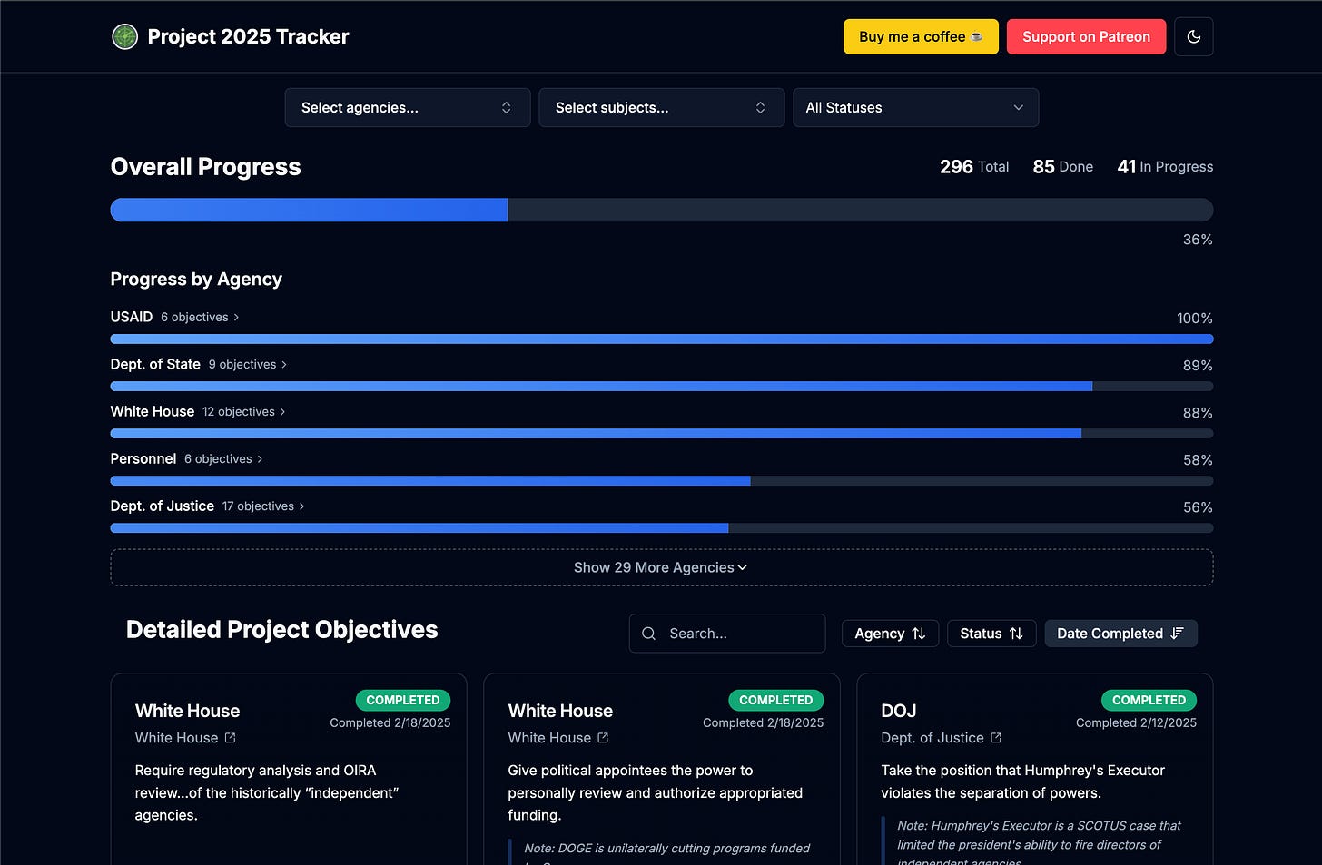This screenshot has height=865, width=1322.
Task: Click the descending sort icon on Date Completed
Action: [1178, 634]
